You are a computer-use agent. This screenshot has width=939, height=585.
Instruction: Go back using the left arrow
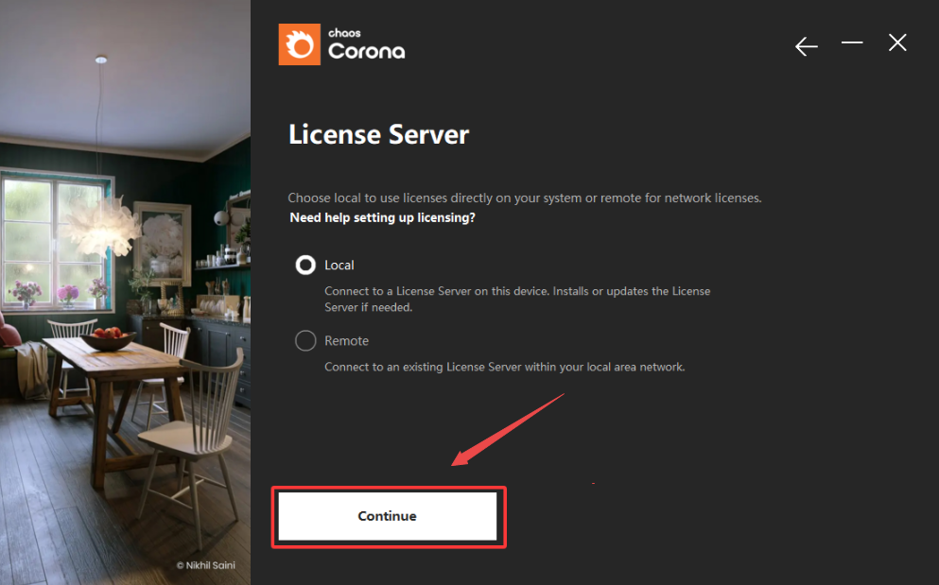point(806,46)
